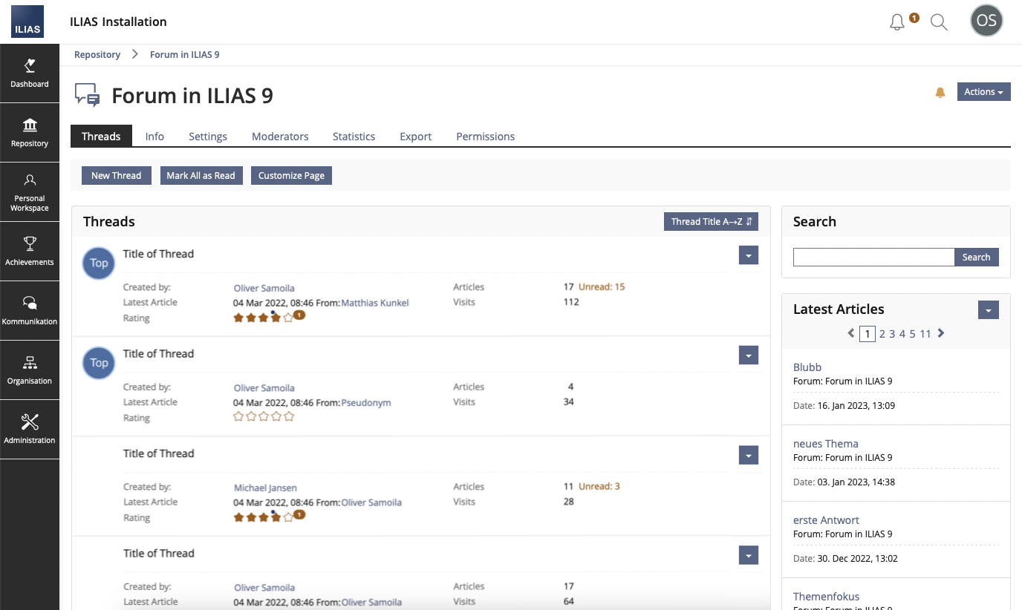
Task: Click the New Thread button
Action: click(x=116, y=176)
